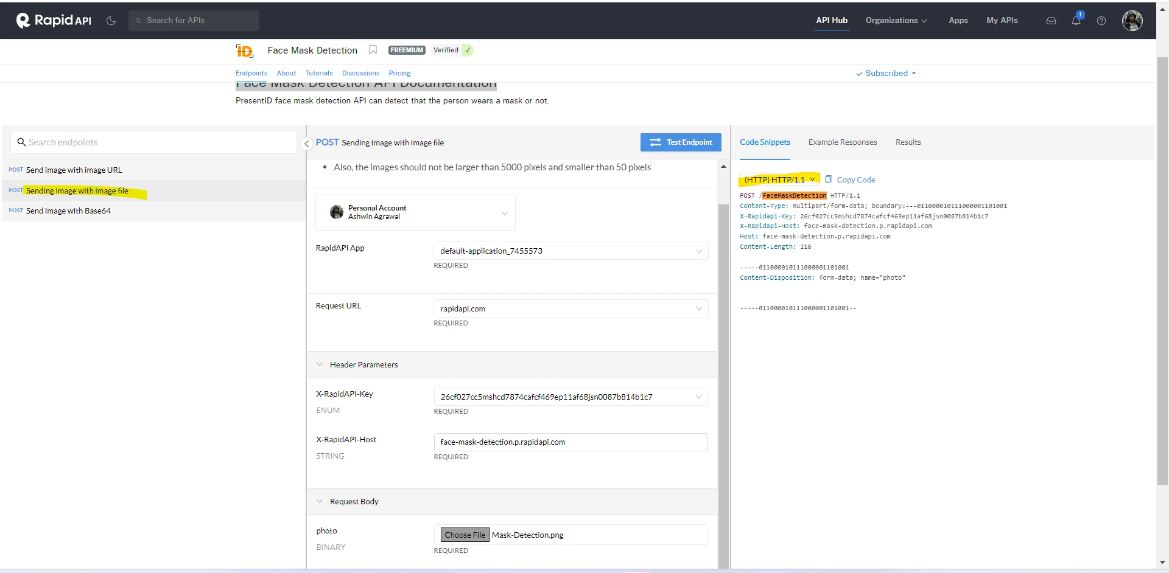Screen dimensions: 1169x573
Task: Click scroll-up arrow in the endpoint form panel
Action: [723, 166]
